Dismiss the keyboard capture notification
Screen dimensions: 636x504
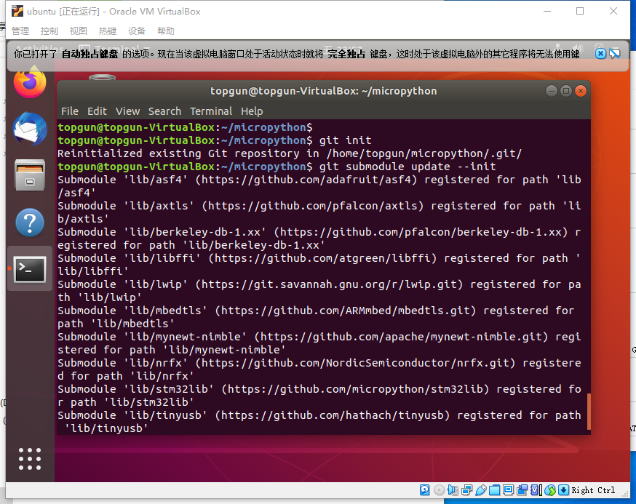(601, 54)
